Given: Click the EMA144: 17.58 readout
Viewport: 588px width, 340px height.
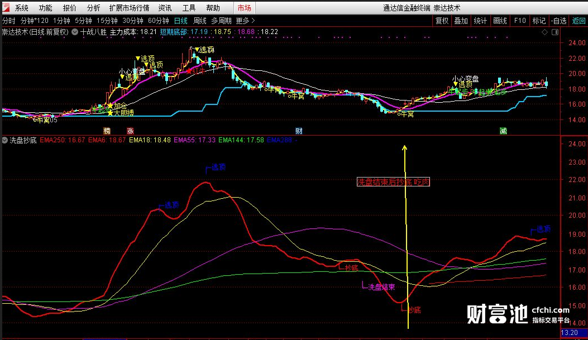Looking at the screenshot, I should pos(241,140).
